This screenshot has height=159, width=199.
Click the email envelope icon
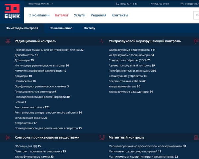tap(182, 4)
